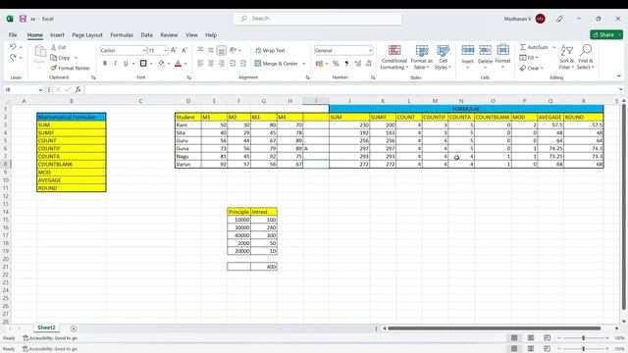
Task: Expand the Name Box dropdown arrow
Action: coord(40,89)
